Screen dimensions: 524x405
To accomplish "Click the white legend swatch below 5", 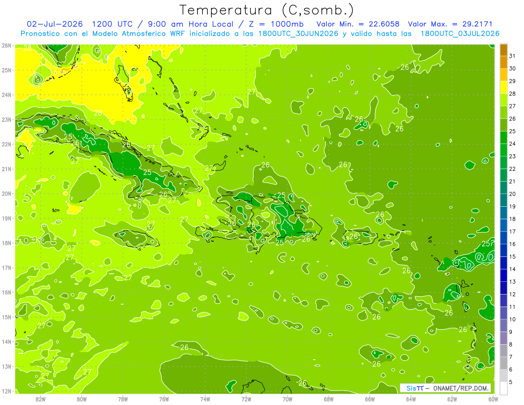I will 503,388.
